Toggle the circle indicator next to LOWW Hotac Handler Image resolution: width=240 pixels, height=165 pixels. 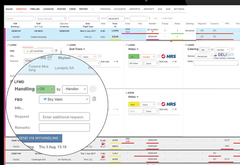tap(158, 56)
